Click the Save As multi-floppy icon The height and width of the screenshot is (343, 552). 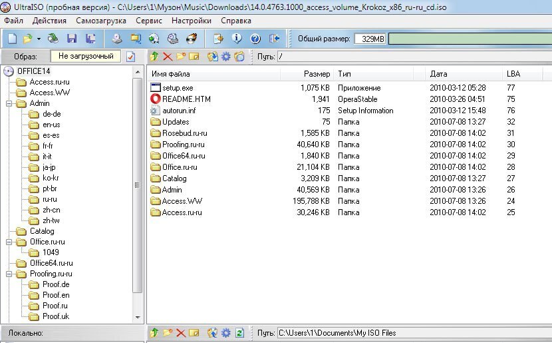tap(90, 39)
